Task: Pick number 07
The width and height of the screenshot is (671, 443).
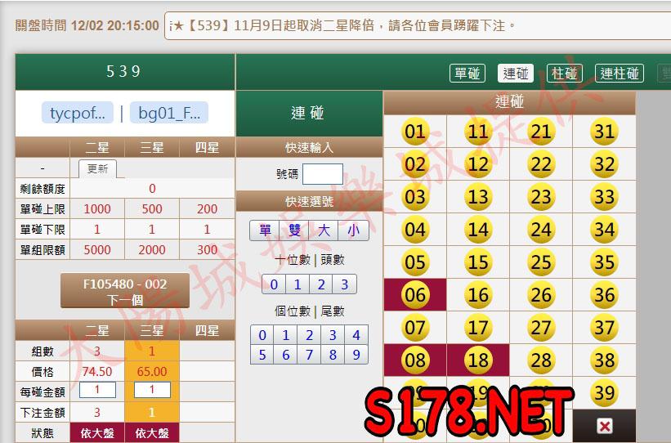Action: pos(414,328)
